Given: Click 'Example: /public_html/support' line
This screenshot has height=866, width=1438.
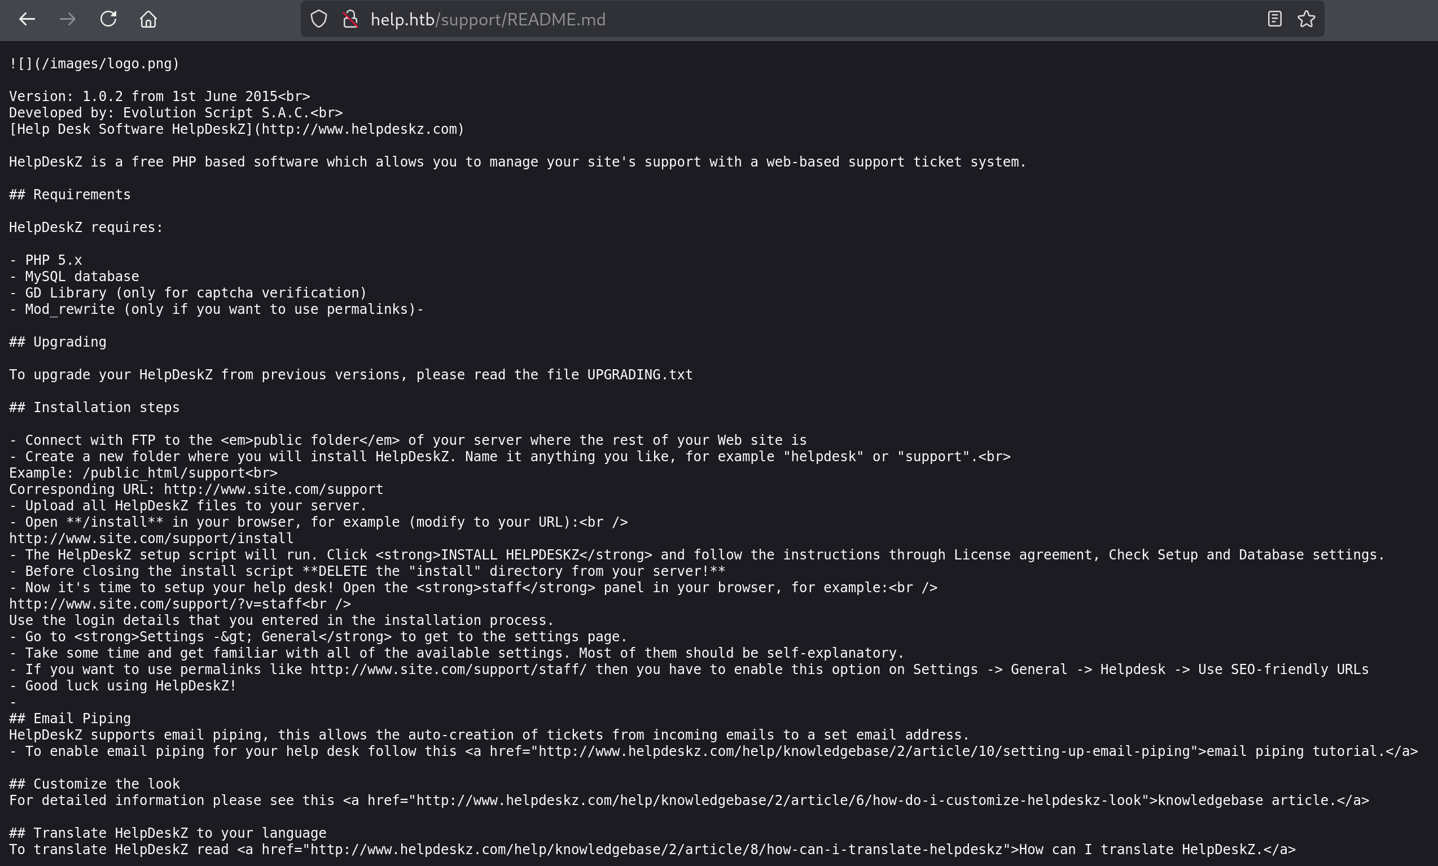Looking at the screenshot, I should [143, 472].
